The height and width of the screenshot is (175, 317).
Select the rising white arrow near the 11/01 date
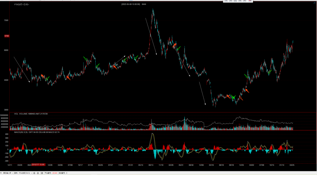coord(119,60)
